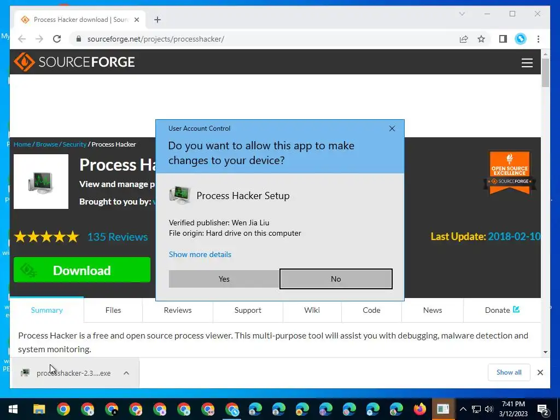Click the green Download button

click(x=82, y=270)
